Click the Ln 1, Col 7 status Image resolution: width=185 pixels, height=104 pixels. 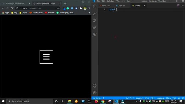[x=130, y=98]
